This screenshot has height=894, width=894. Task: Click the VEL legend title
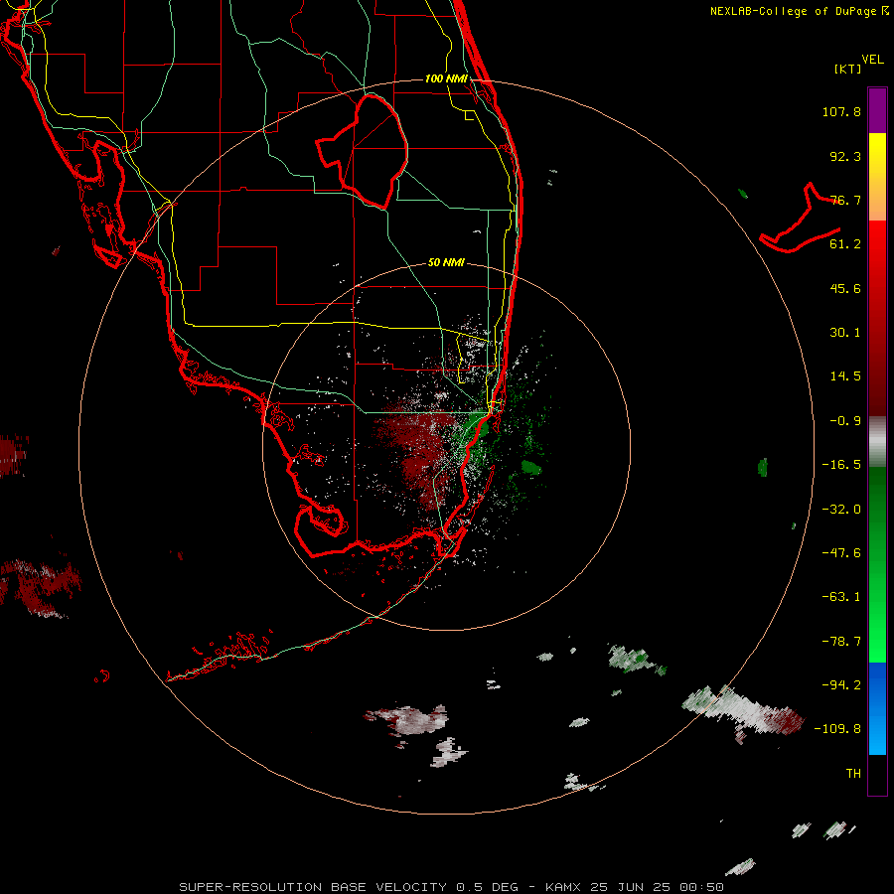(x=872, y=60)
